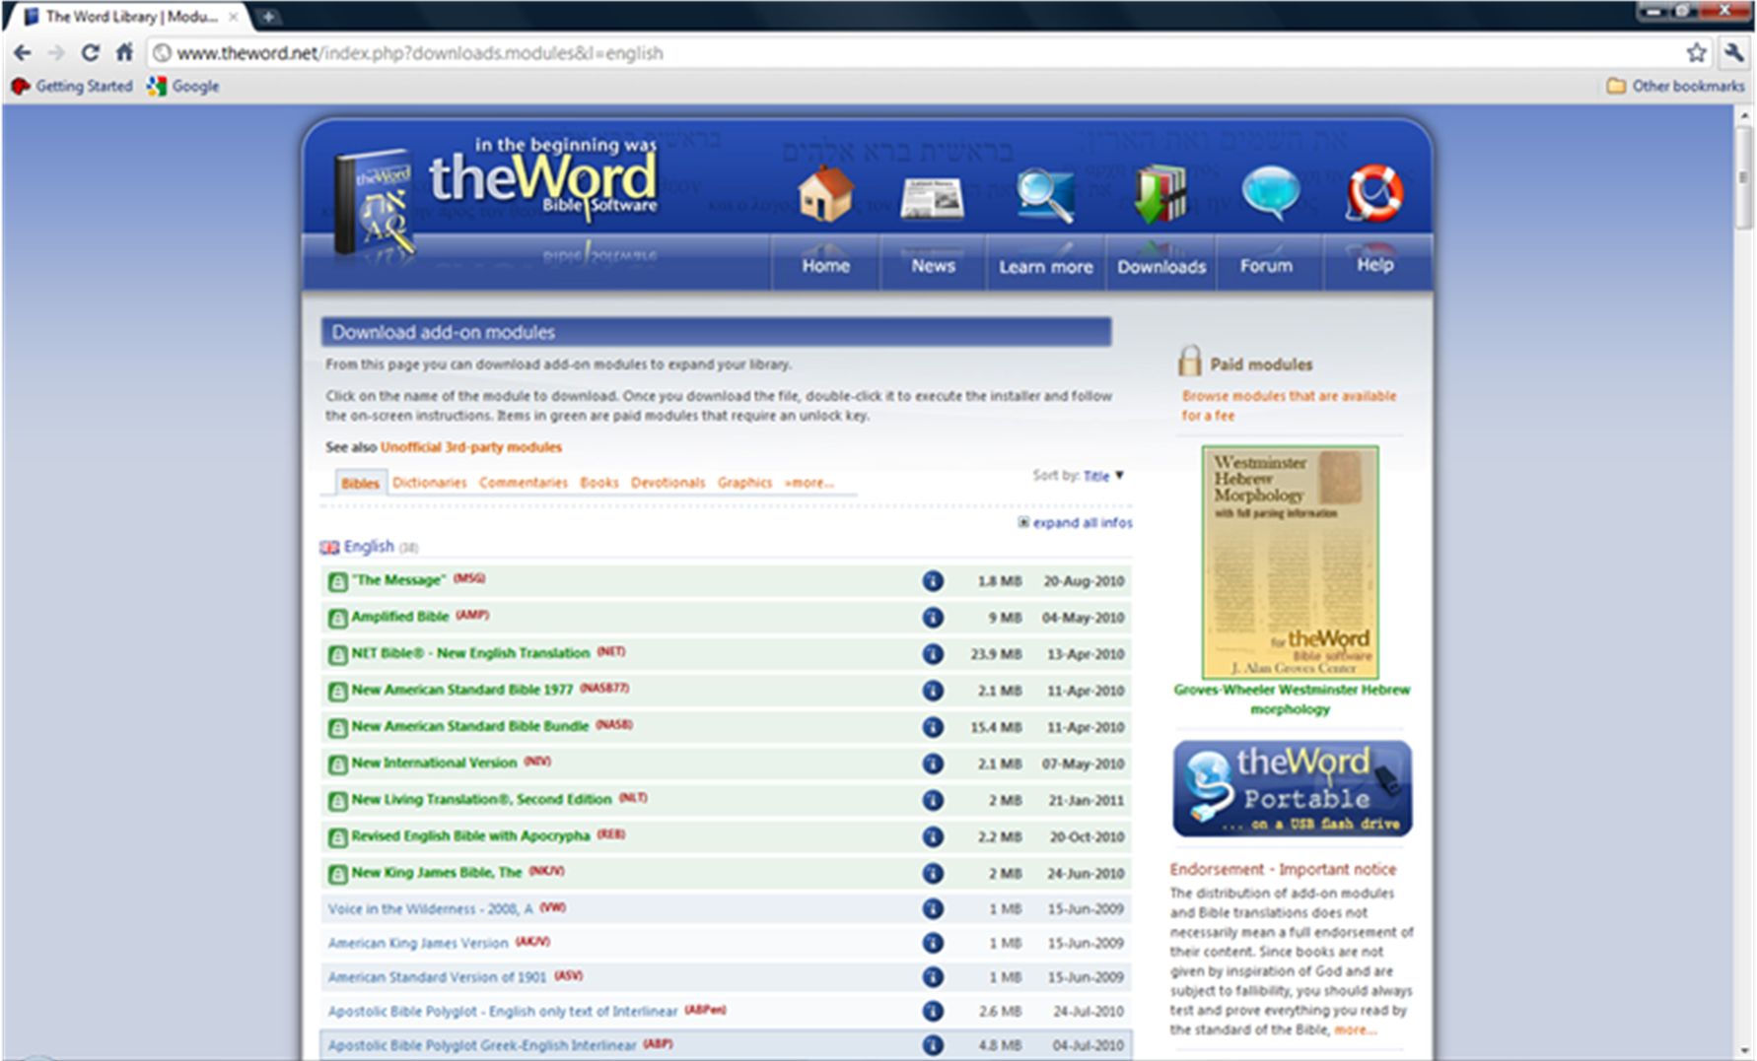Open the News navigation menu
The height and width of the screenshot is (1061, 1757).
point(933,264)
